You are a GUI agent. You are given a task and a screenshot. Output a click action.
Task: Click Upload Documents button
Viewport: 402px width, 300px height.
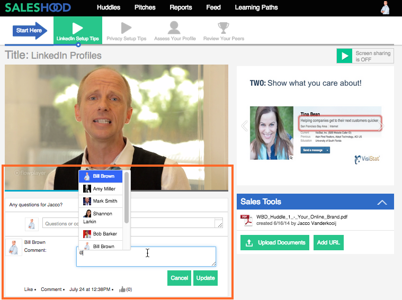[x=275, y=243]
